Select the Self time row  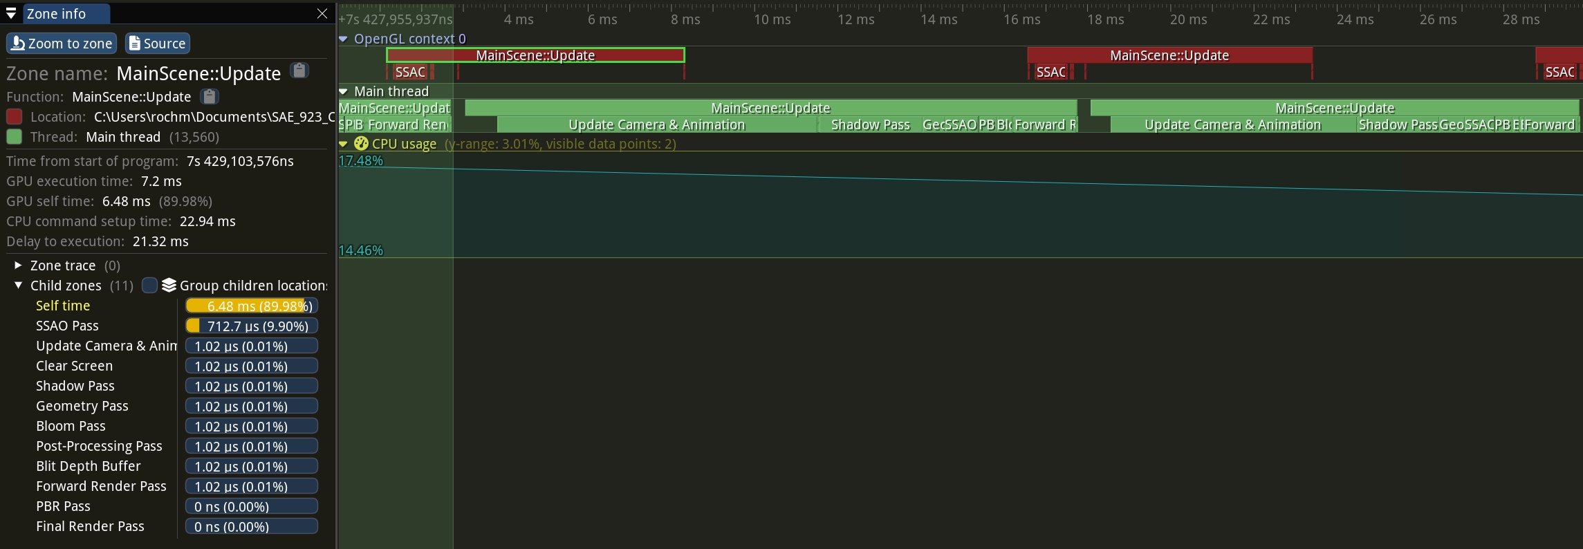63,306
